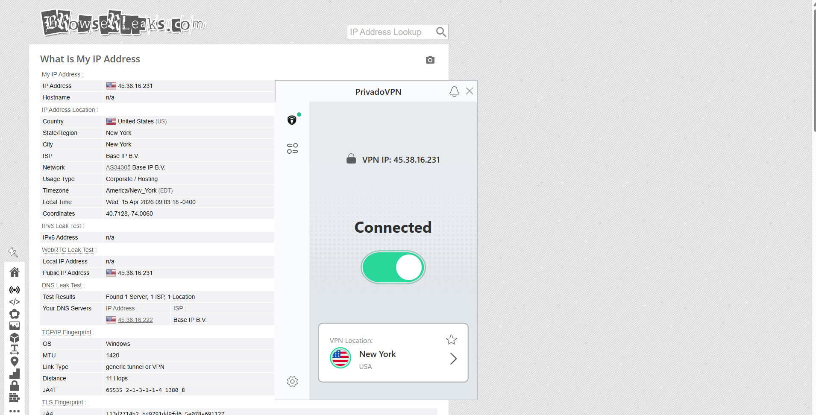Go to the home icon in sidebar
Viewport: 816px width, 415px height.
click(15, 272)
